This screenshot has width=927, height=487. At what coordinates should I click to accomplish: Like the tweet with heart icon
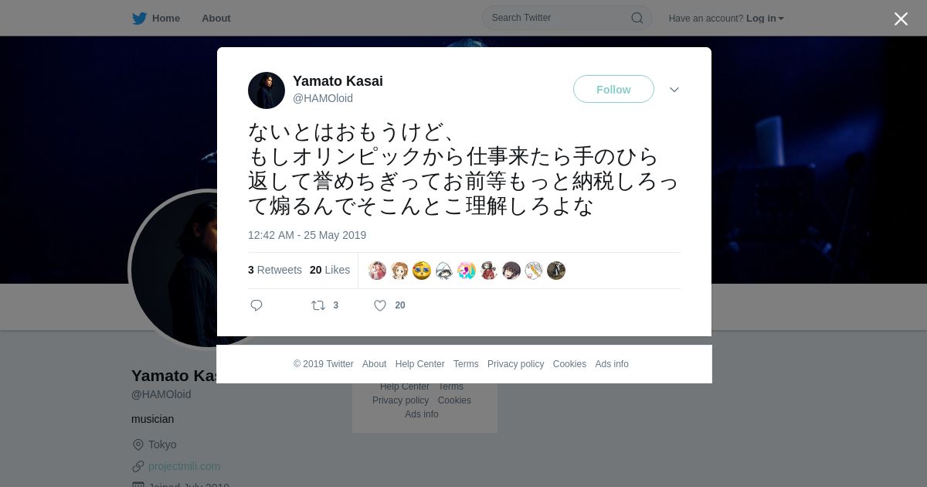380,305
